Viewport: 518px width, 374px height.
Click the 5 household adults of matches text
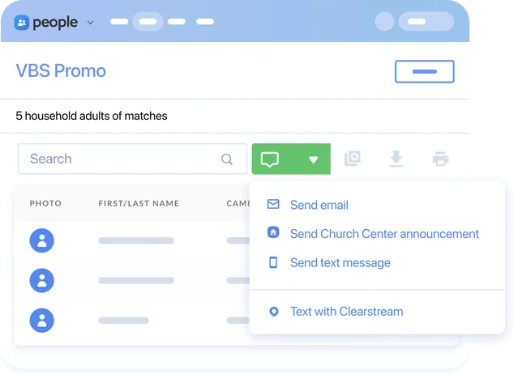click(92, 116)
